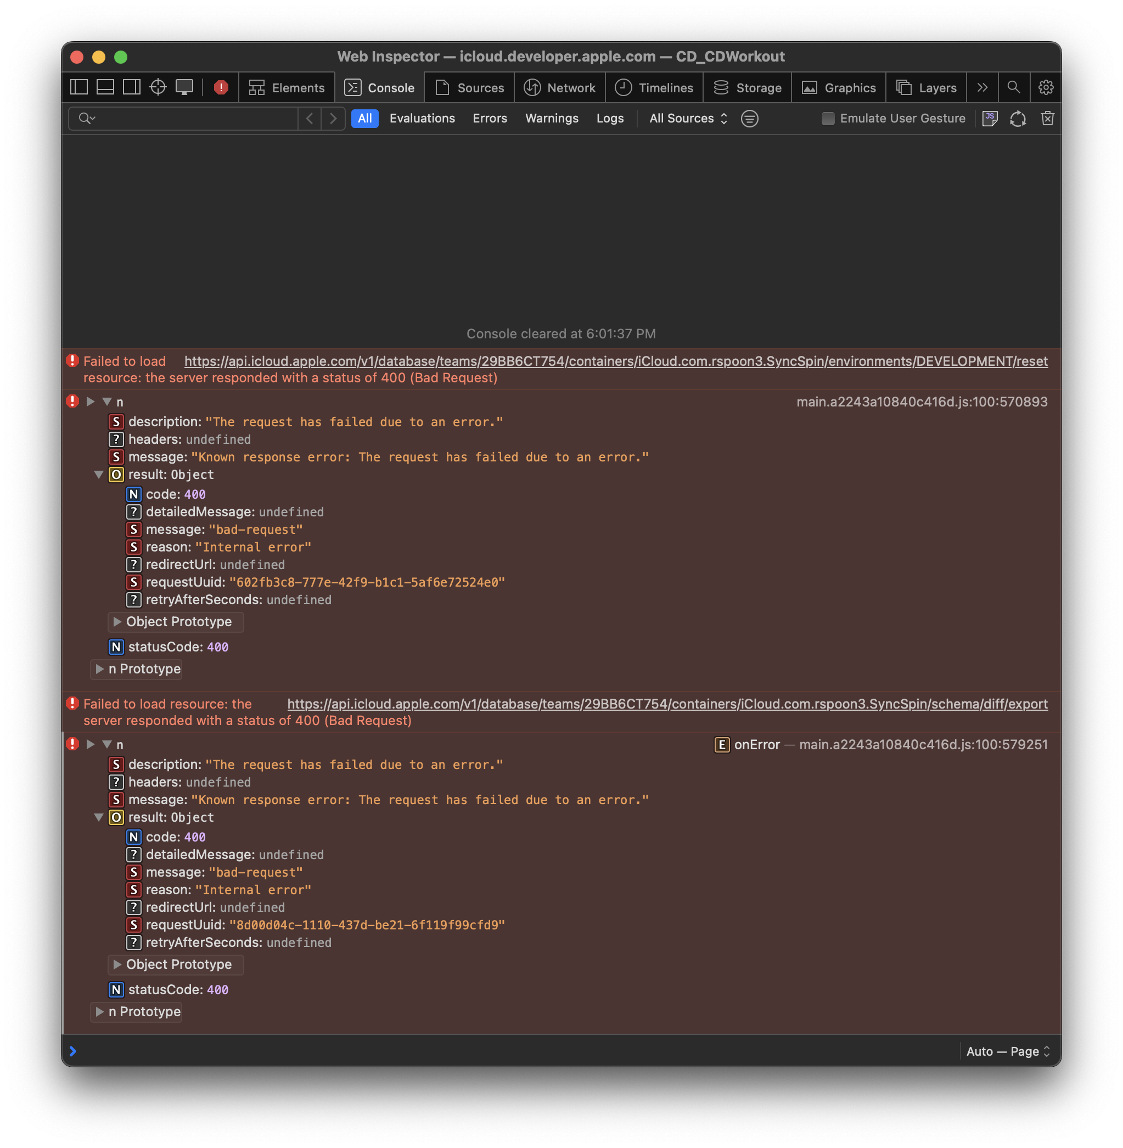Toggle the left navigation sidebar icon
Viewport: 1123px width, 1148px height.
coord(79,87)
